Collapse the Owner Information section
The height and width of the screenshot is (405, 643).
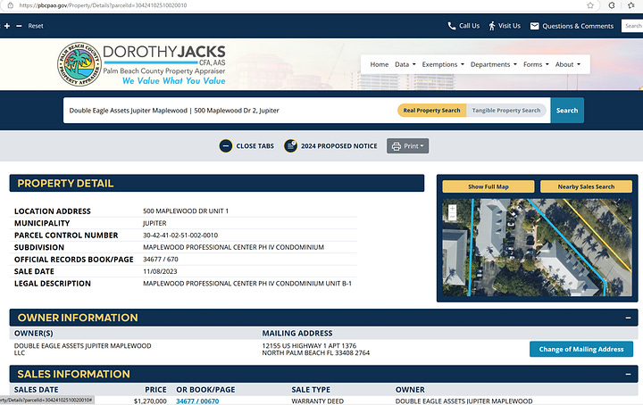pos(628,318)
